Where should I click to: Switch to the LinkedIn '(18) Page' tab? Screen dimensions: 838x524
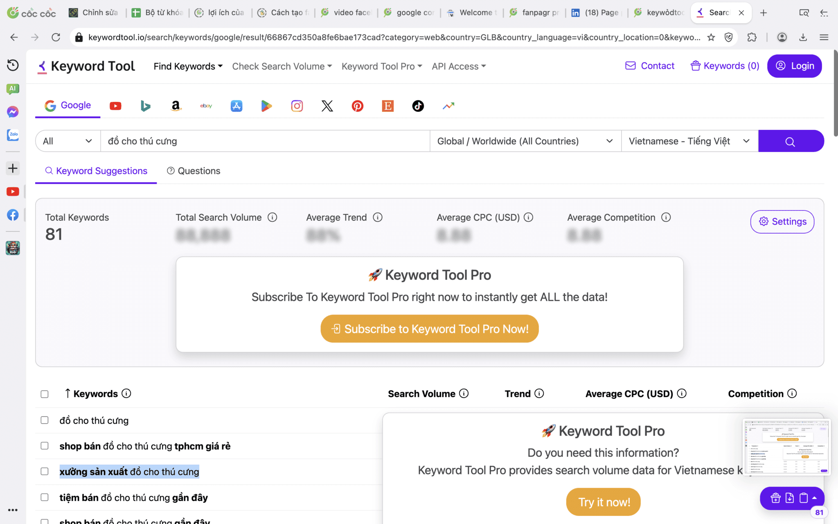(596, 13)
